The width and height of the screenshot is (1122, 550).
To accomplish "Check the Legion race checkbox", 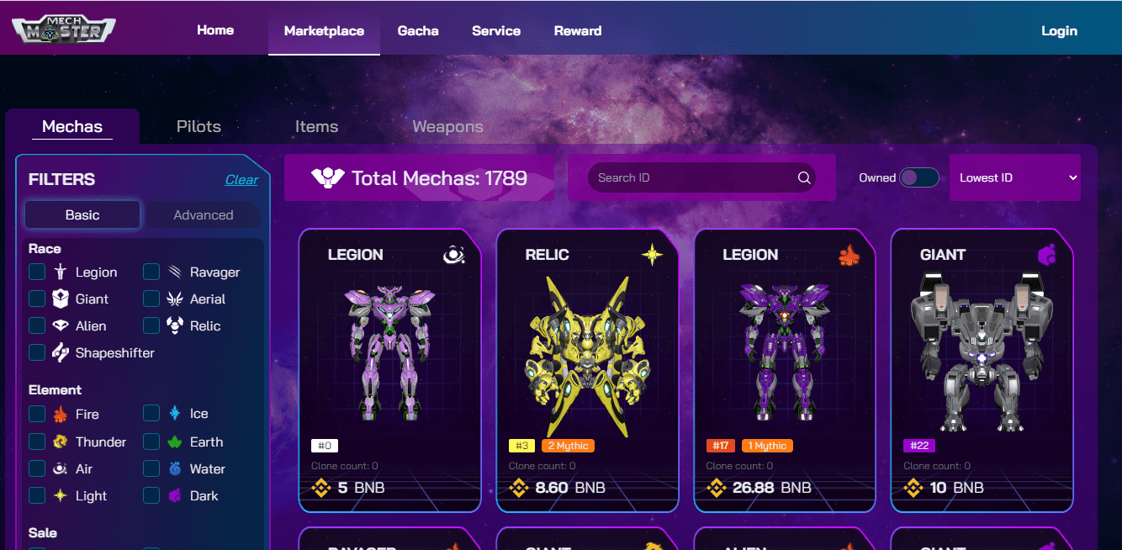I will pyautogui.click(x=37, y=272).
